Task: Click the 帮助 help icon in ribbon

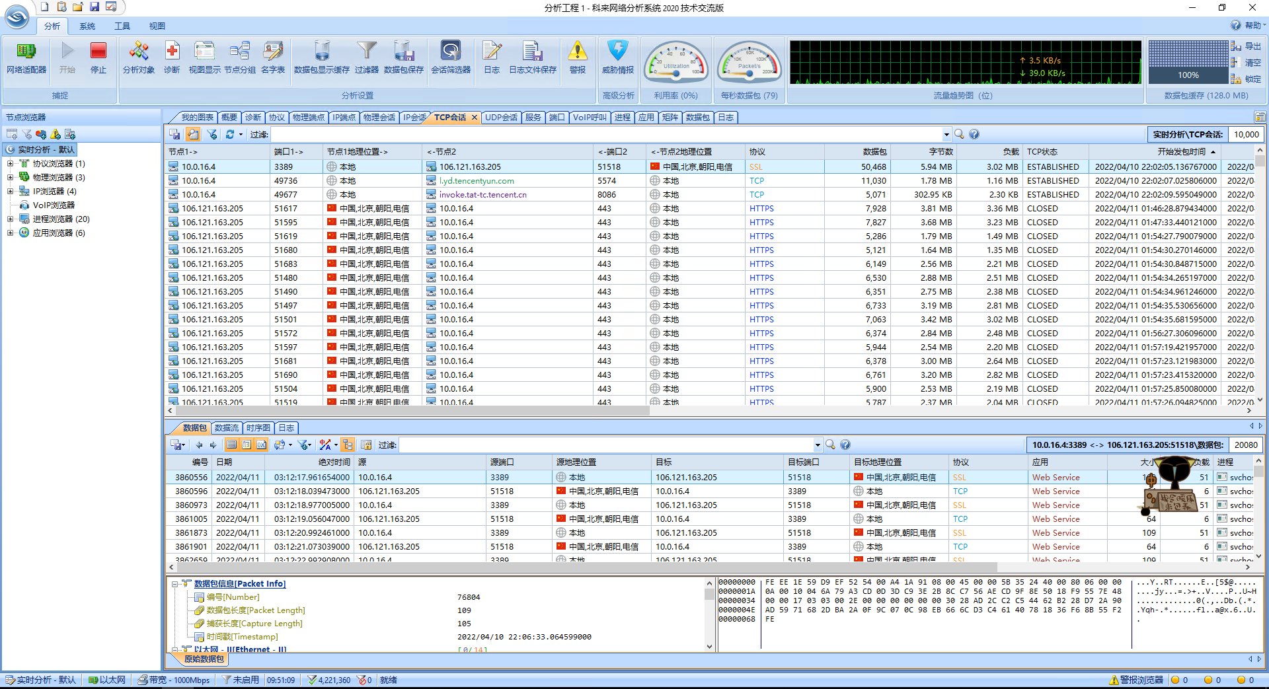Action: 1235,25
